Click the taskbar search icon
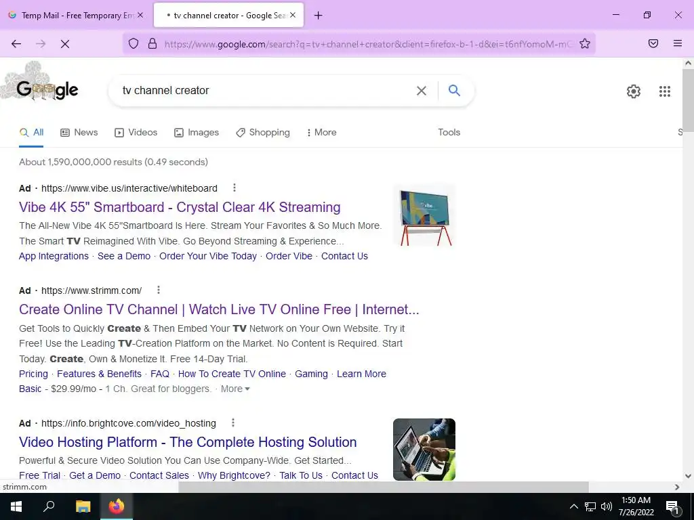 point(49,506)
